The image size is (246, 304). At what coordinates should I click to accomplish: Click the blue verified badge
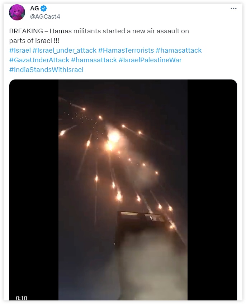click(x=44, y=9)
